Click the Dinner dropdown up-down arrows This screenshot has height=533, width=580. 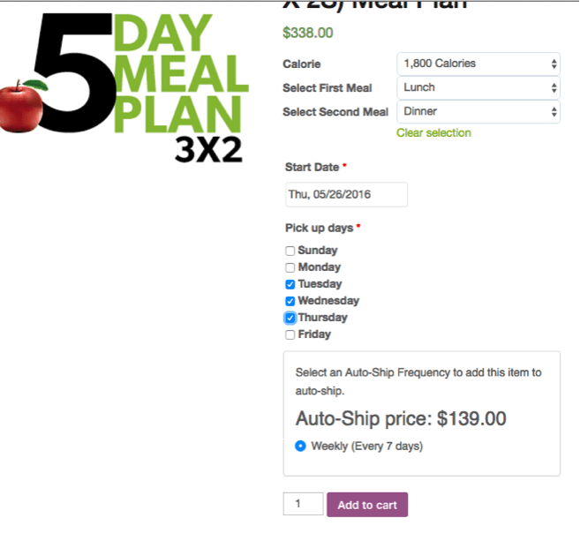(x=554, y=111)
